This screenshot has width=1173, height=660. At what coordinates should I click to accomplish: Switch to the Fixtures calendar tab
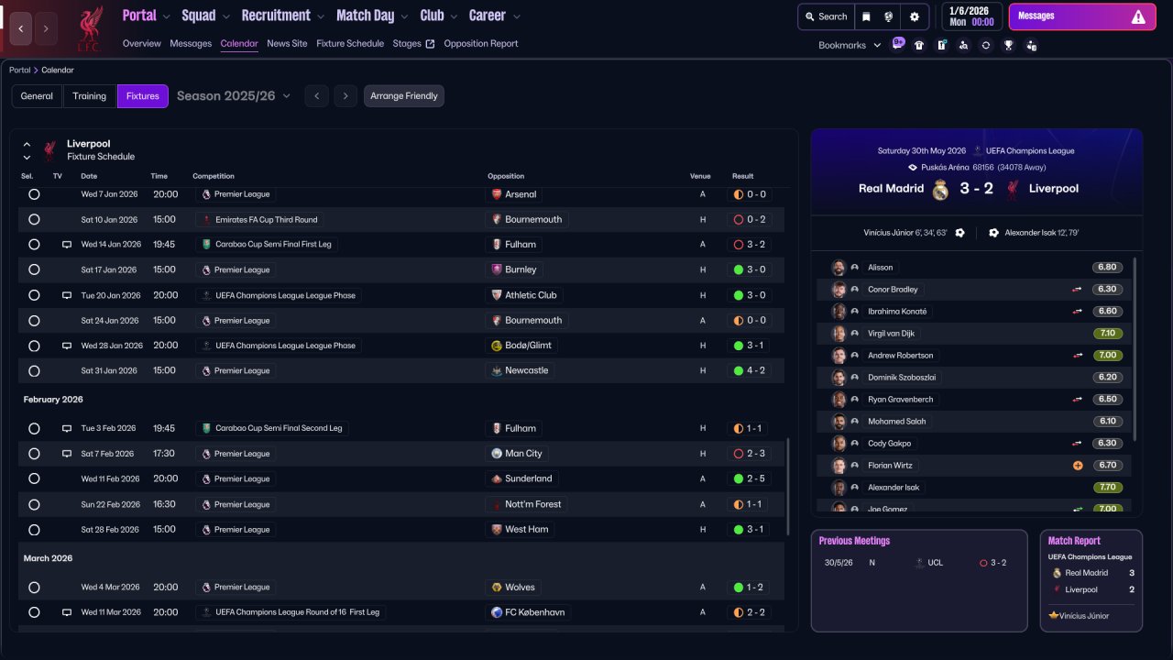[x=143, y=96]
